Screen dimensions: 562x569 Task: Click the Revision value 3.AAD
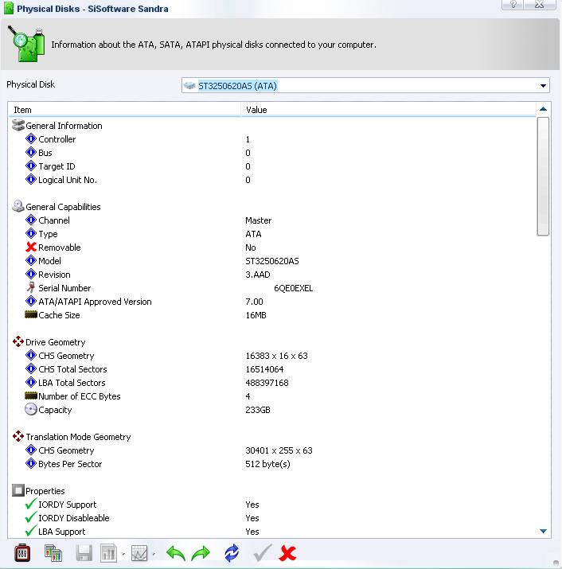[257, 275]
